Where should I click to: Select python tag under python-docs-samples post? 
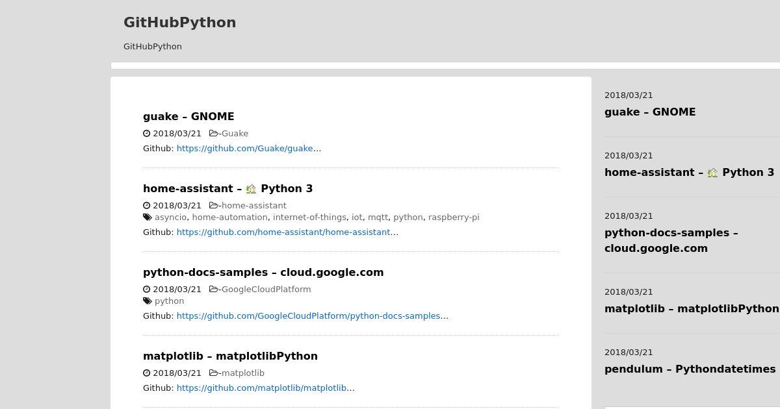169,301
